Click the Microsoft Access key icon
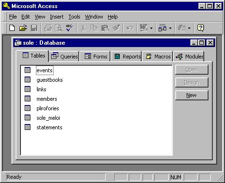Image resolution: width=225 pixels, height=183 pixels. (7, 6)
